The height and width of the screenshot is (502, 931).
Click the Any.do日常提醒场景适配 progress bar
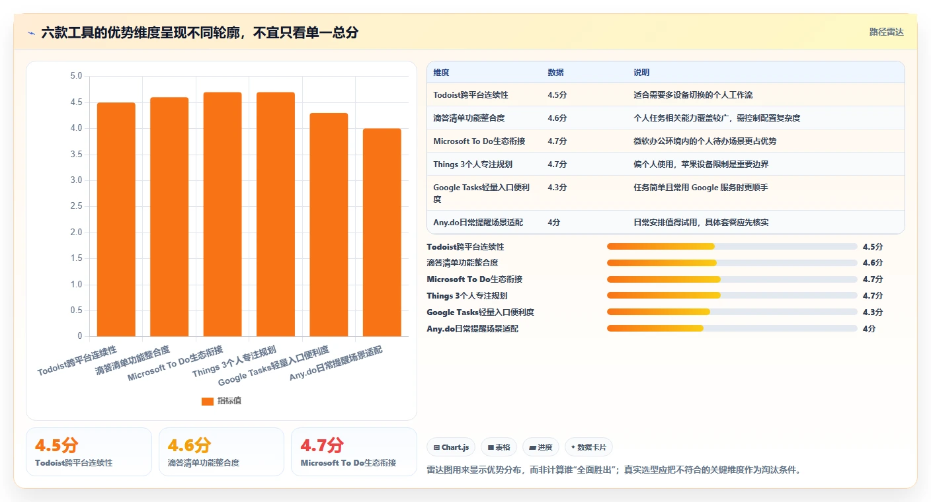(732, 328)
